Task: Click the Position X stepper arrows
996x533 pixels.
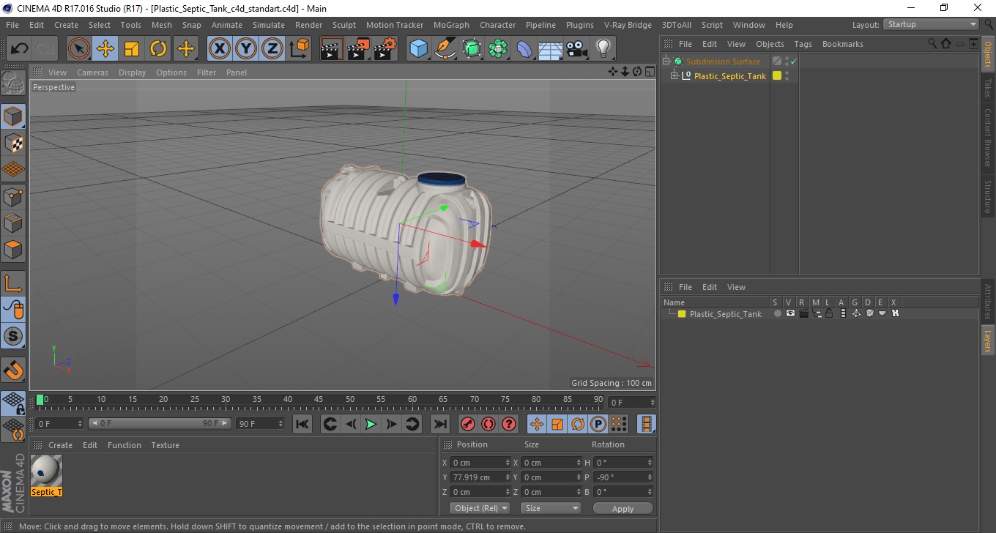Action: [508, 463]
